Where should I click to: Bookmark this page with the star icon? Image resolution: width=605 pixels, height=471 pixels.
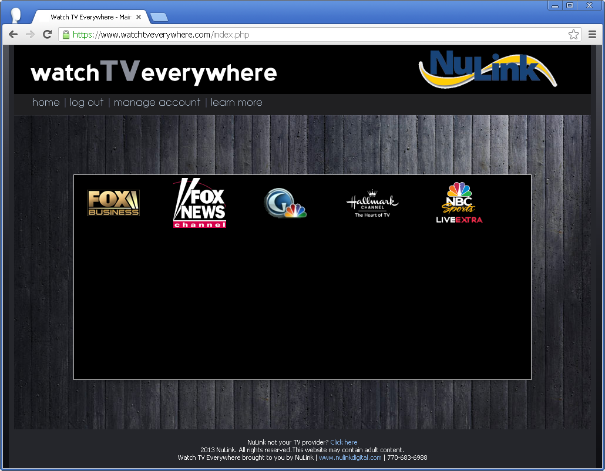tap(573, 35)
